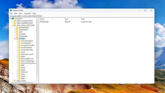Image resolution: width=165 pixels, height=93 pixels.
Task: Select the Software key under SYSTEM
Action: [x=24, y=72]
